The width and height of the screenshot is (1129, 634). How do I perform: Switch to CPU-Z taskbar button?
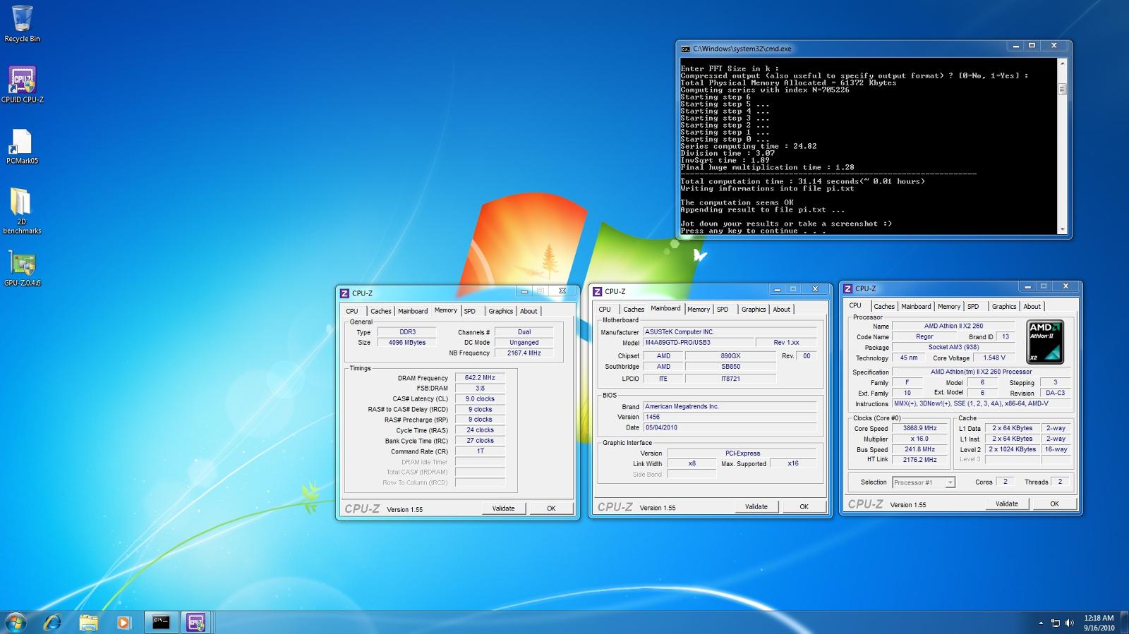195,622
